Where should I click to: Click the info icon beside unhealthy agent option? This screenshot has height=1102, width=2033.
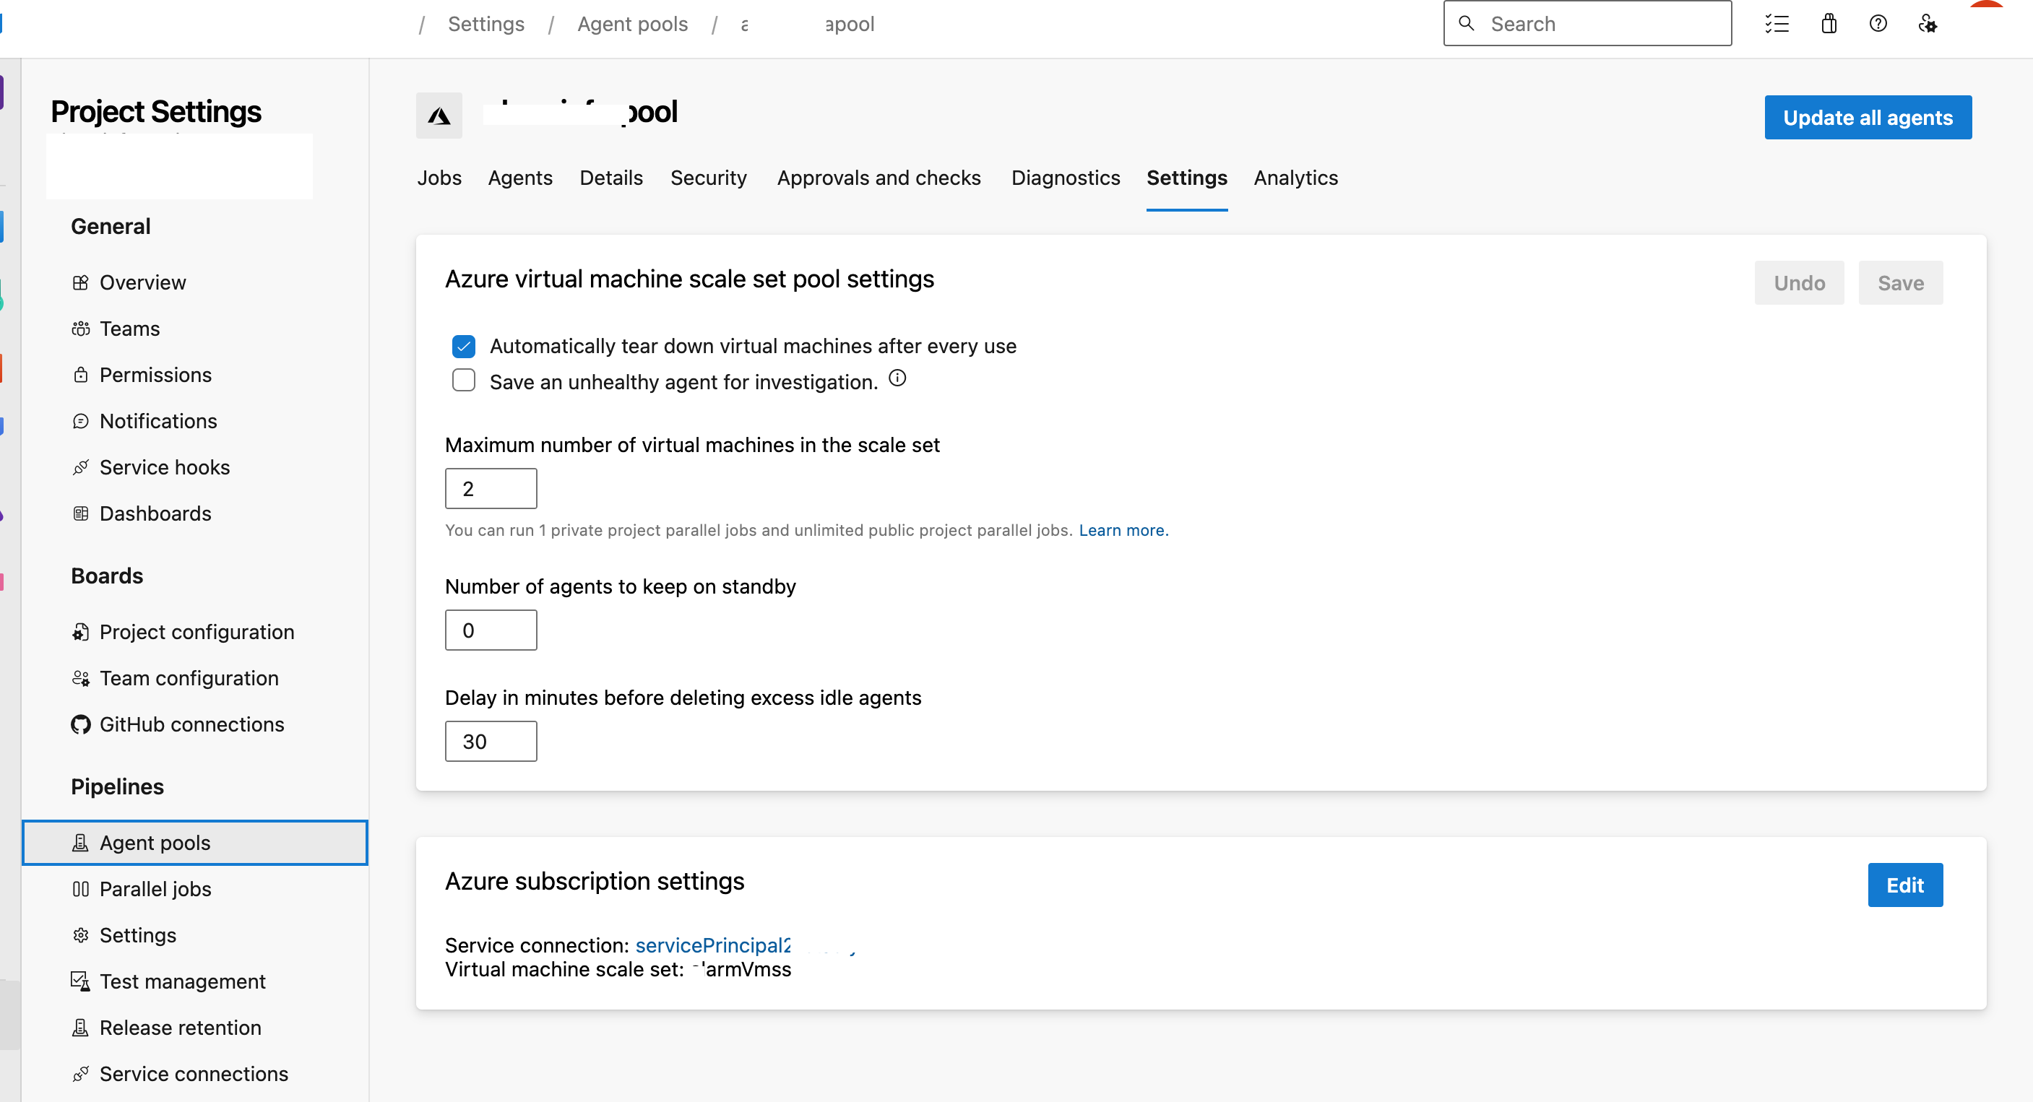point(897,378)
